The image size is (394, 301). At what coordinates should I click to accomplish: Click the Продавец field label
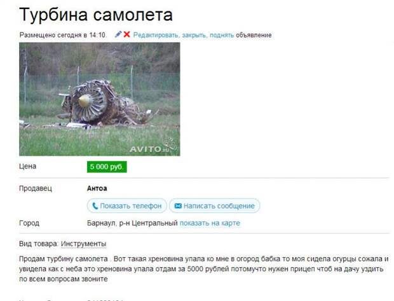pyautogui.click(x=36, y=188)
